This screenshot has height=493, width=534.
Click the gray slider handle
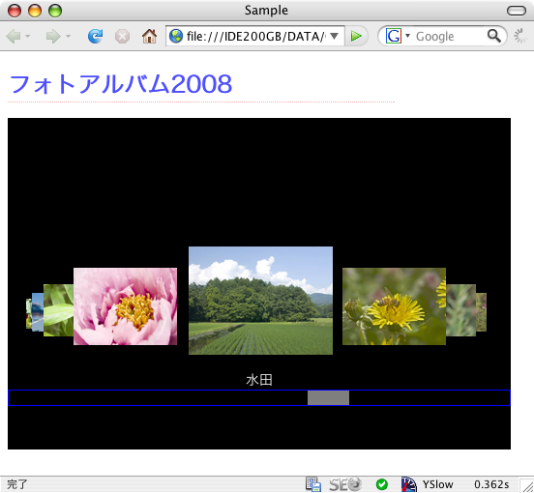pos(328,397)
